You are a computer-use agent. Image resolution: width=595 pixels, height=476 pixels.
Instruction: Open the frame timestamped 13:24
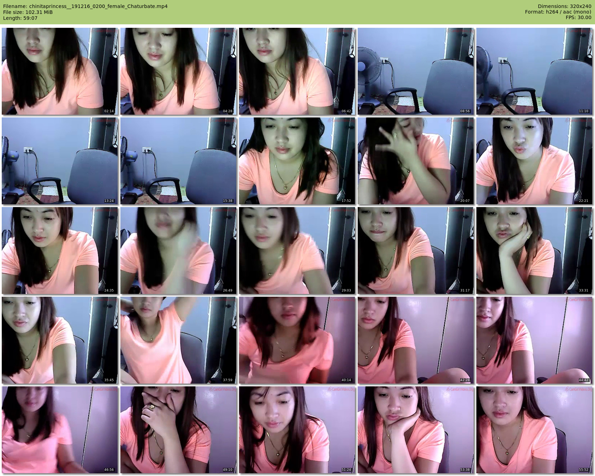[59, 161]
